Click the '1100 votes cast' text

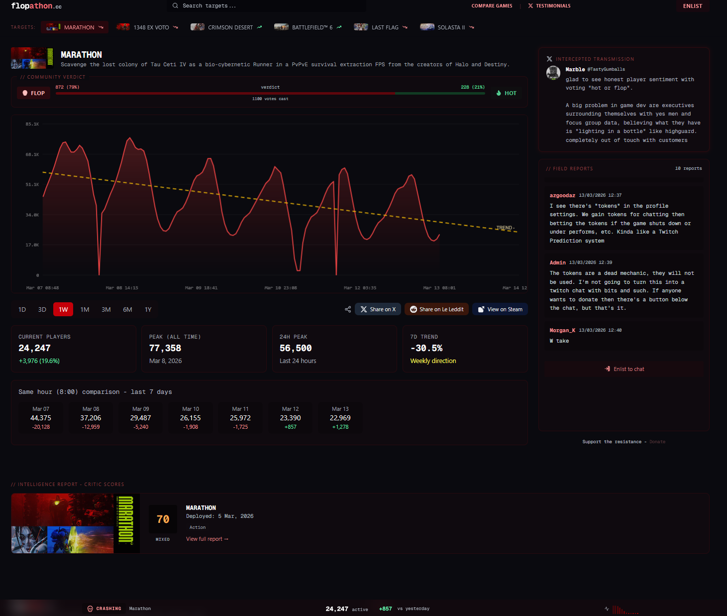(x=270, y=99)
